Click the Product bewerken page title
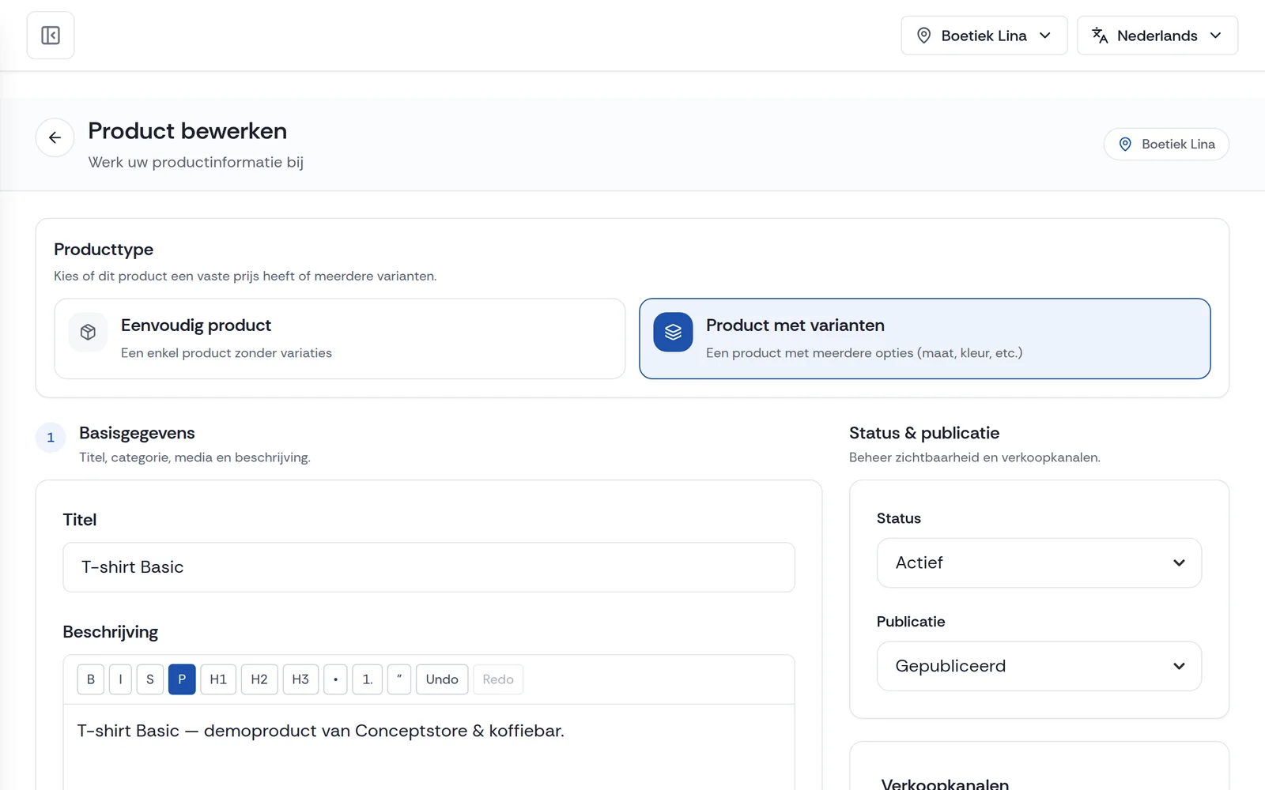This screenshot has height=790, width=1265. tap(187, 131)
